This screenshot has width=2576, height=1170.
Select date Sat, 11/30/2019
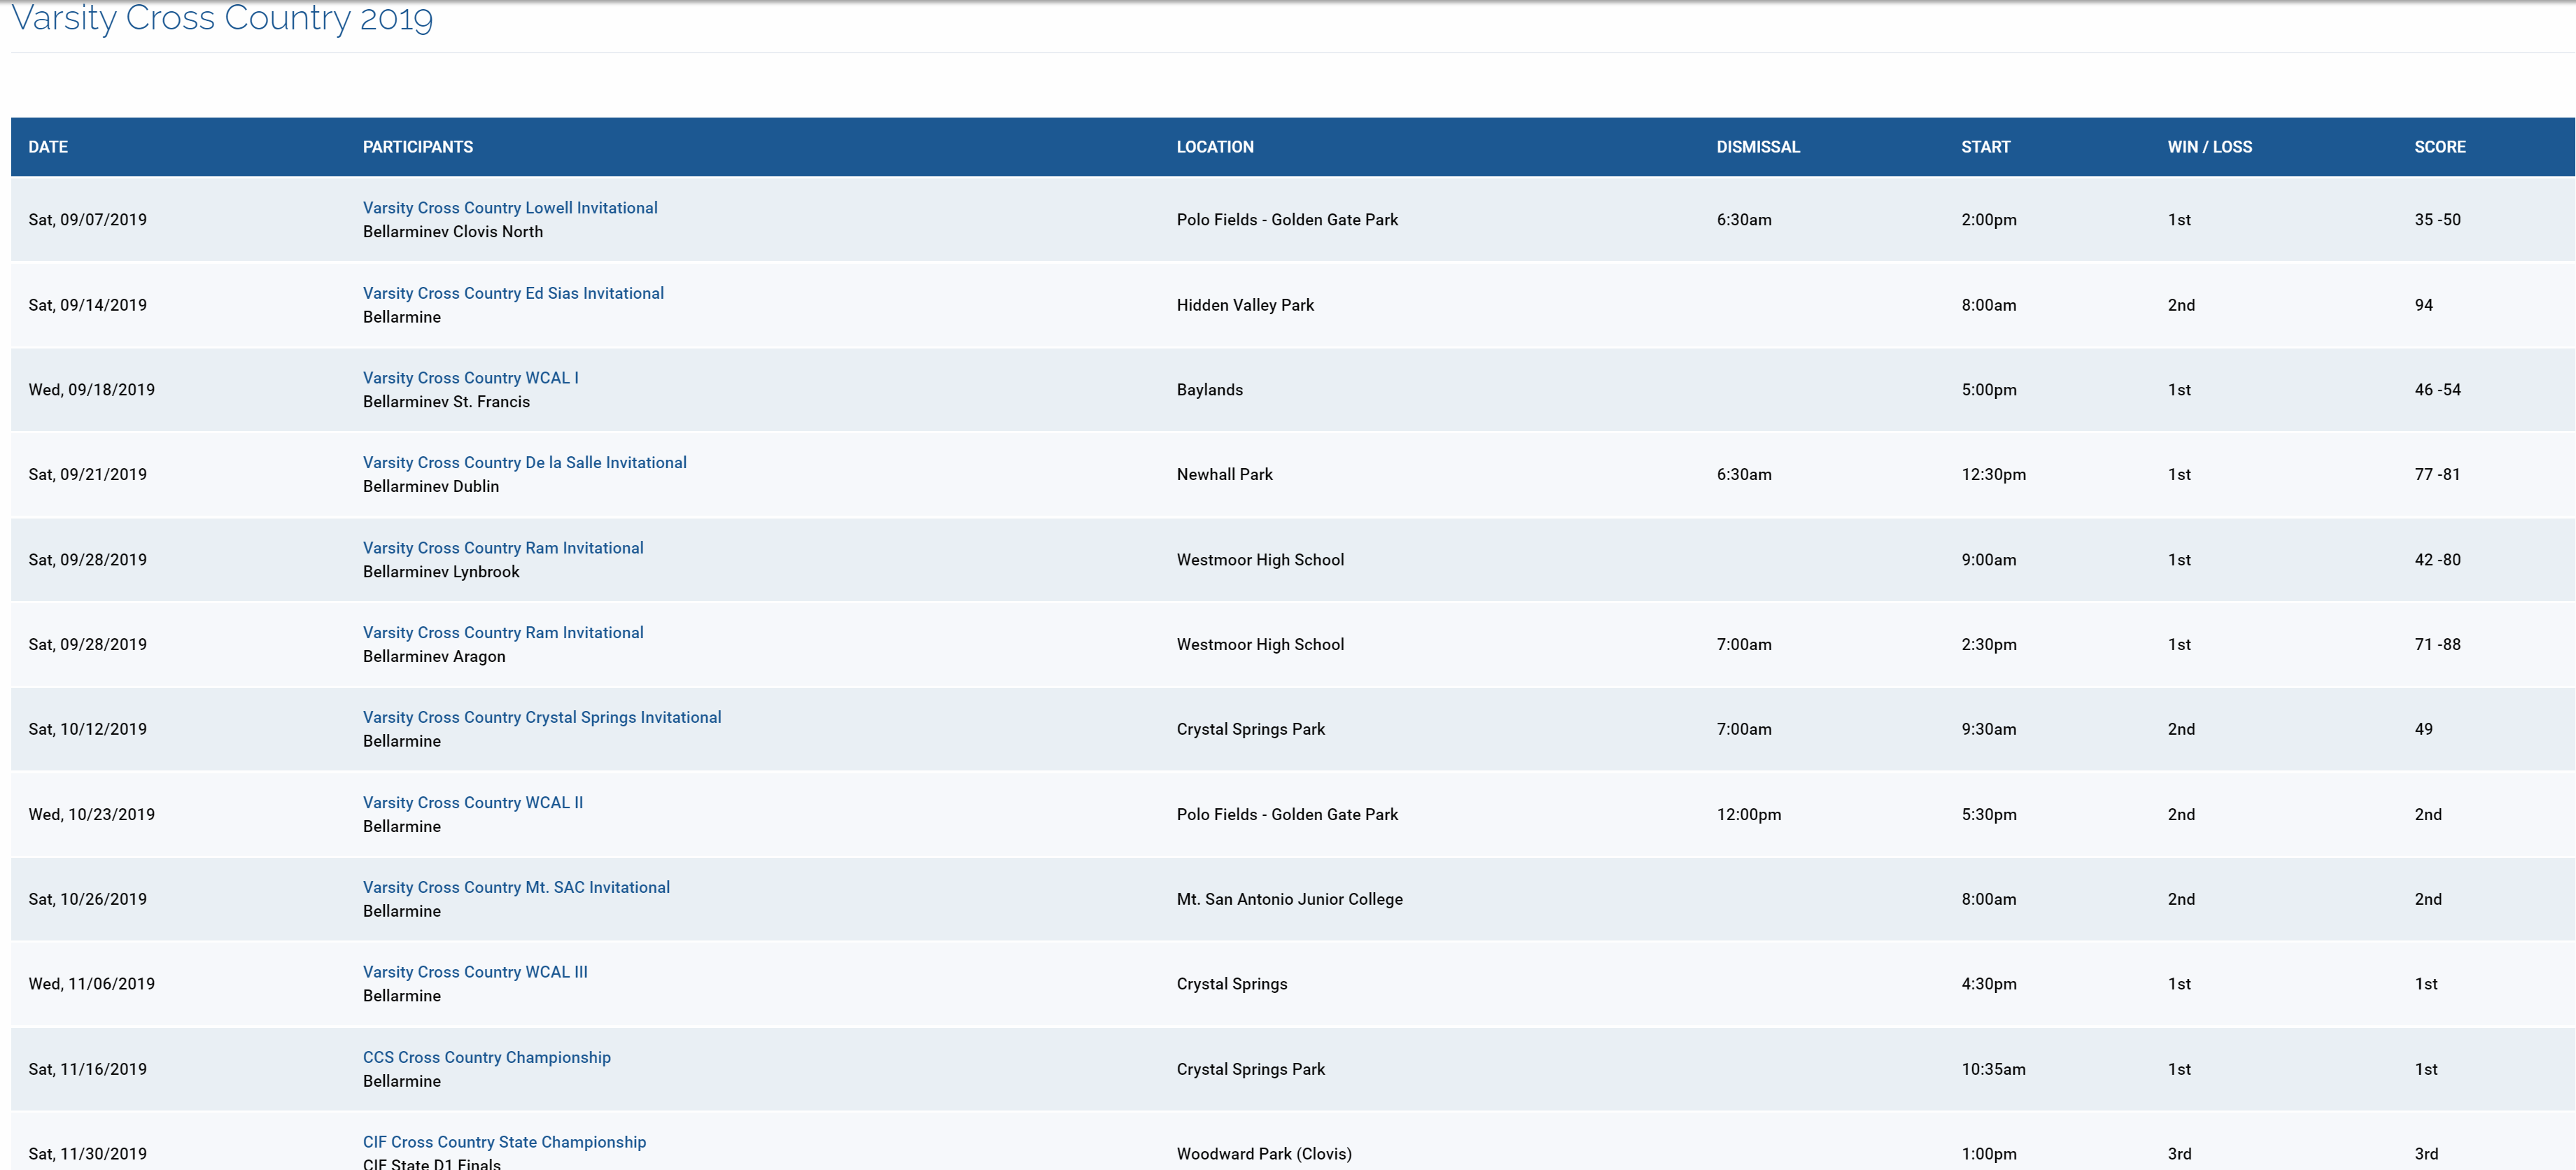(88, 1154)
